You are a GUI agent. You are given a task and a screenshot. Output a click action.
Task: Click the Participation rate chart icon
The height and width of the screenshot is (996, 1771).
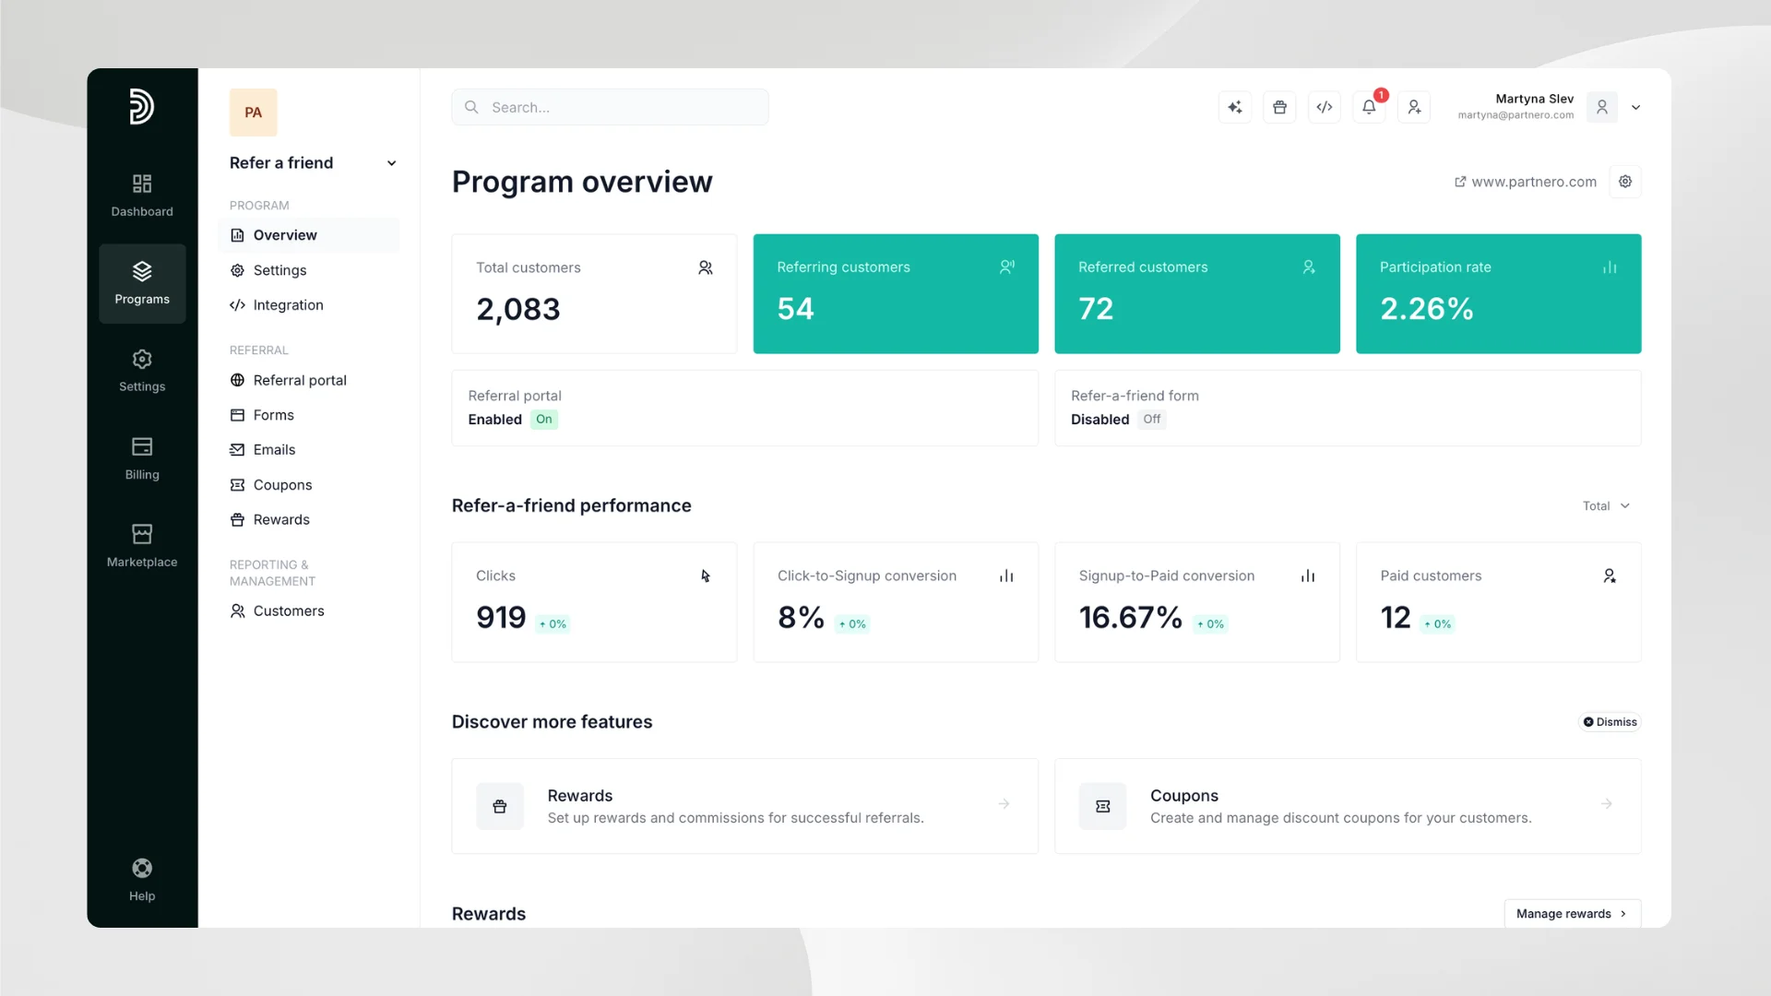1610,267
